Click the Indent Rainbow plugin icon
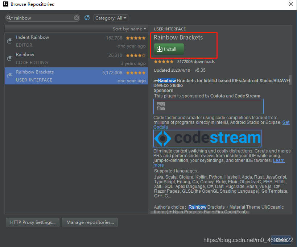The height and width of the screenshot is (247, 297). (10, 41)
